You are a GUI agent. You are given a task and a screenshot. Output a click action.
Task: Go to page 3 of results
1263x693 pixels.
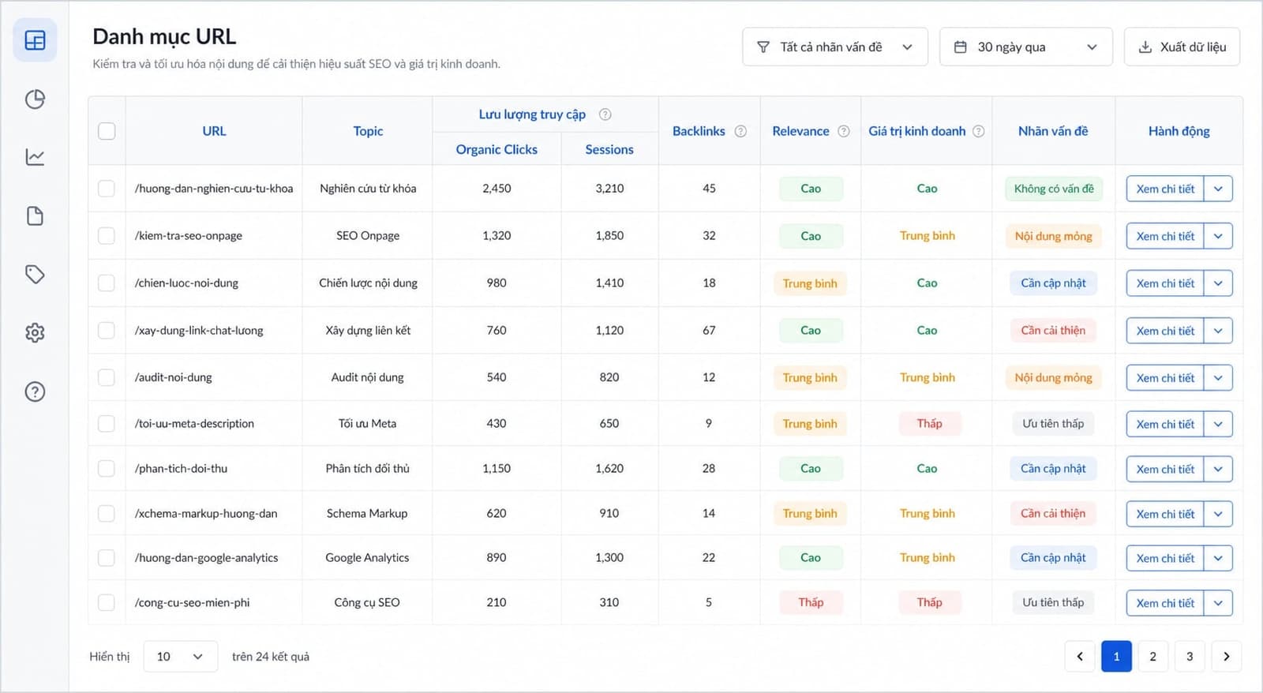coord(1190,657)
